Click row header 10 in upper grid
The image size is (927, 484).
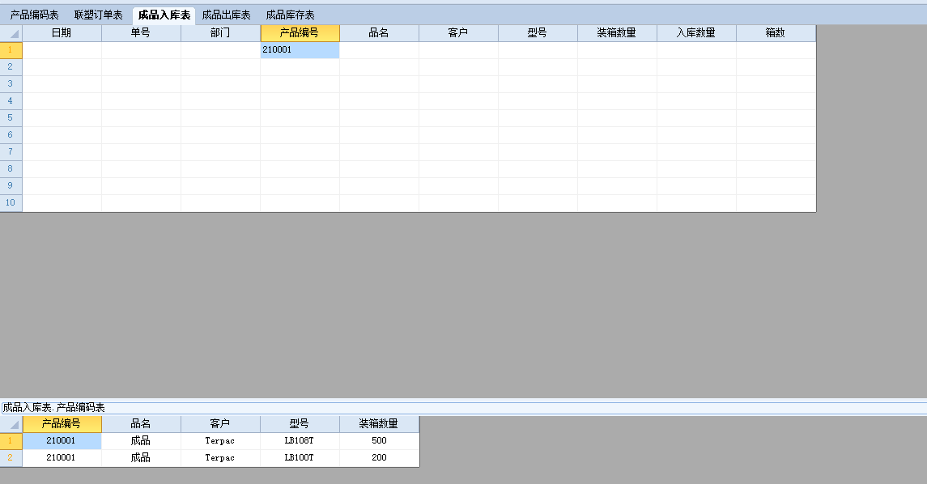coord(11,203)
